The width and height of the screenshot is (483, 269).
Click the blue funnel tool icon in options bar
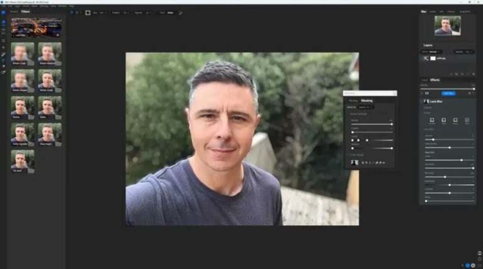point(72,13)
